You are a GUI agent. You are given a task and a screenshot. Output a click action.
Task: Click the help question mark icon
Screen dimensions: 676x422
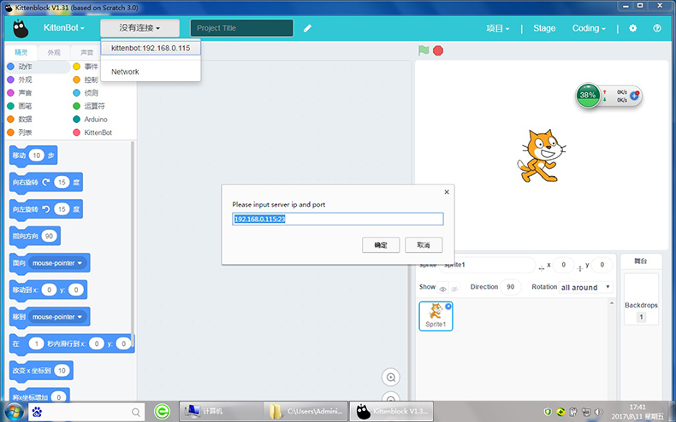point(657,28)
